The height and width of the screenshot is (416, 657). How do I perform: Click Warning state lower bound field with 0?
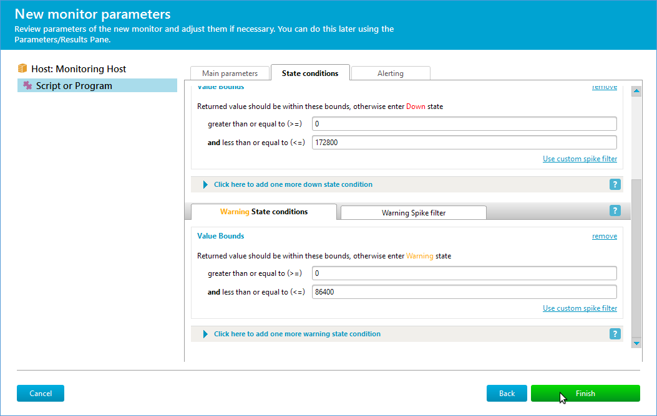(x=464, y=273)
